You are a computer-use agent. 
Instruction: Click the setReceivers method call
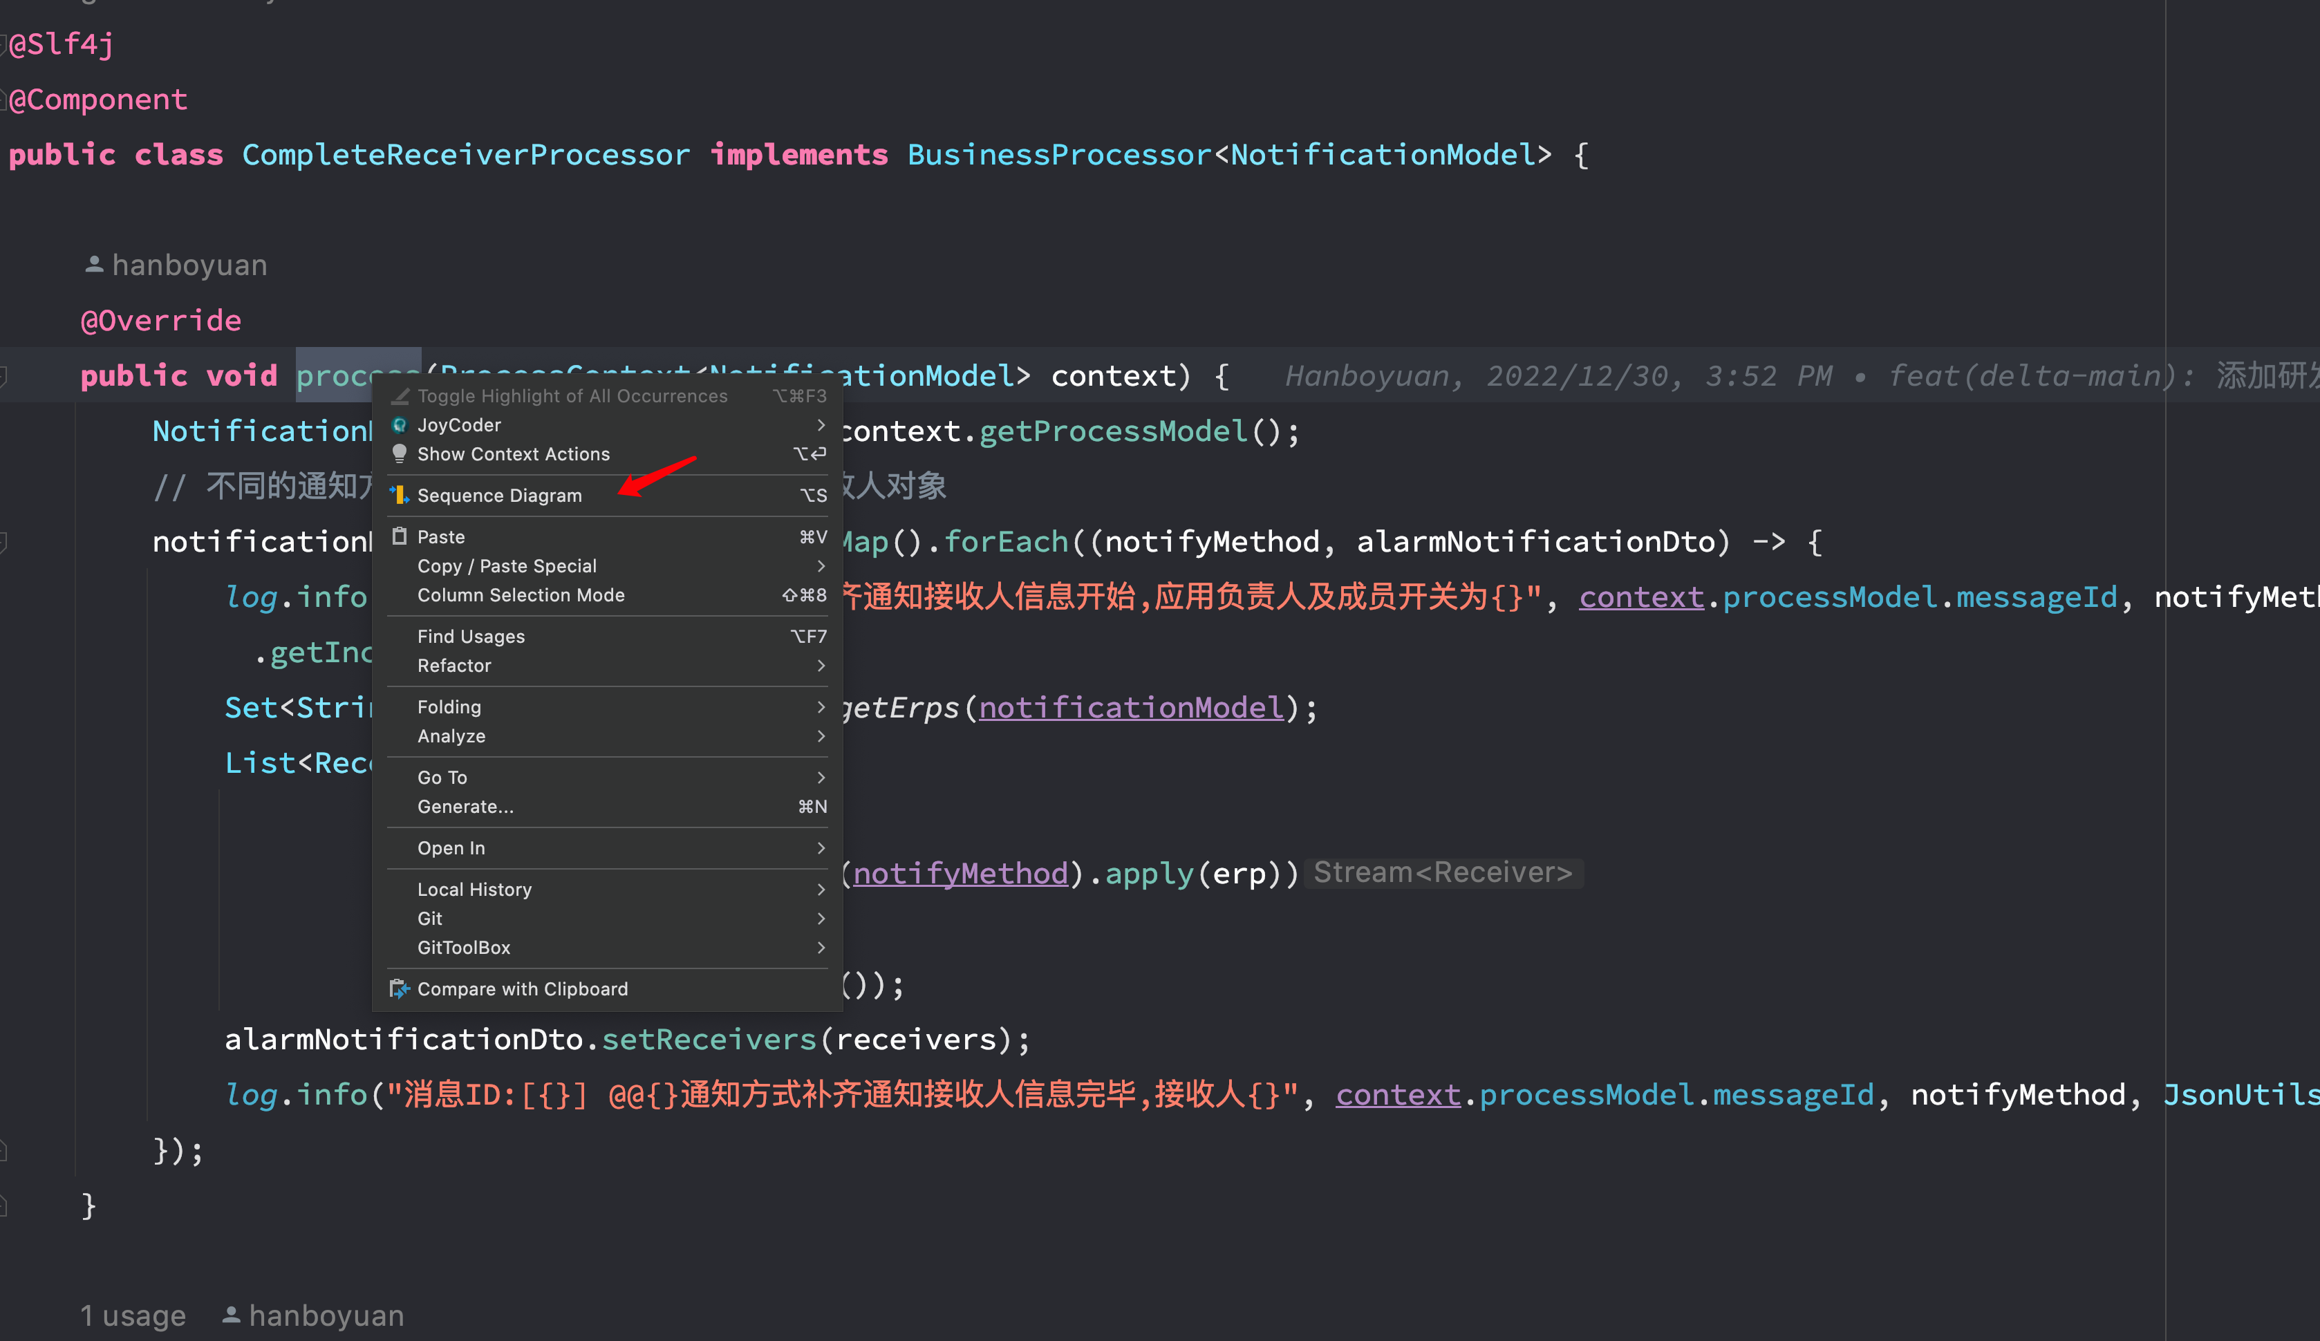[x=709, y=1039]
